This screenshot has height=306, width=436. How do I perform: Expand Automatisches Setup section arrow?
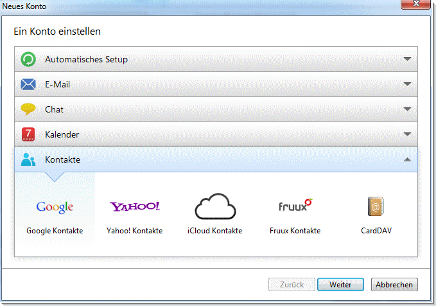[x=407, y=59]
